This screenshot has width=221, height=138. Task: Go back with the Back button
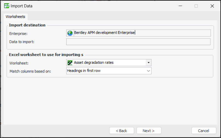coord(121,131)
